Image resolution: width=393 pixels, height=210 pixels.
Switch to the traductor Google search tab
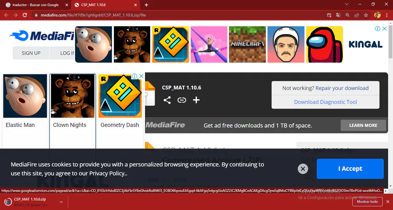tap(35, 5)
